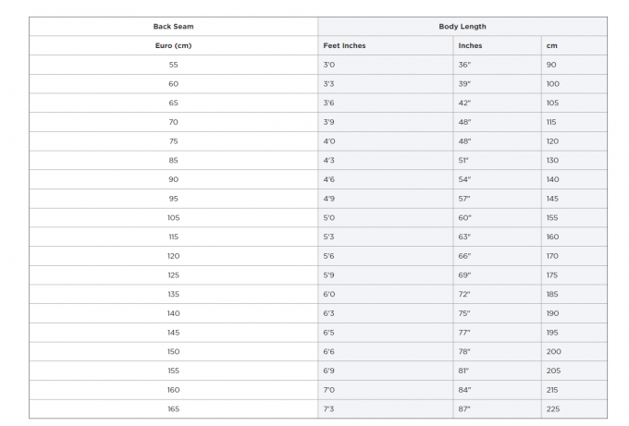
Task: Click the Back Seam column header
Action: 173,27
